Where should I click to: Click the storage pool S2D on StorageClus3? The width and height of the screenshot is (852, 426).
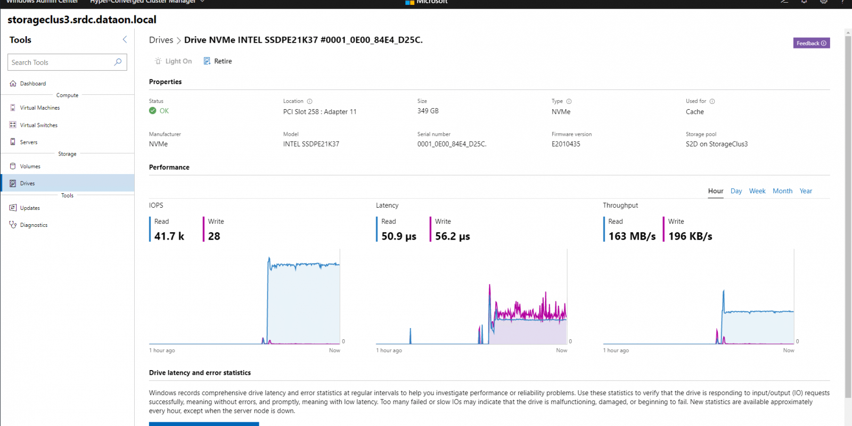coord(717,144)
